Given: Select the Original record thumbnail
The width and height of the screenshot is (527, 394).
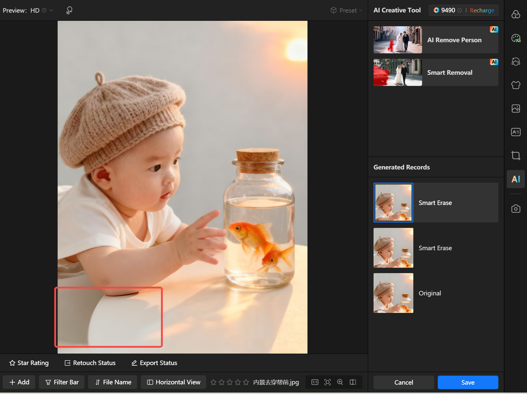Looking at the screenshot, I should [x=393, y=293].
